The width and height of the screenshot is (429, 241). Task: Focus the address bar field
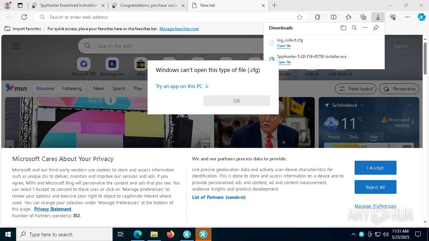click(x=171, y=17)
